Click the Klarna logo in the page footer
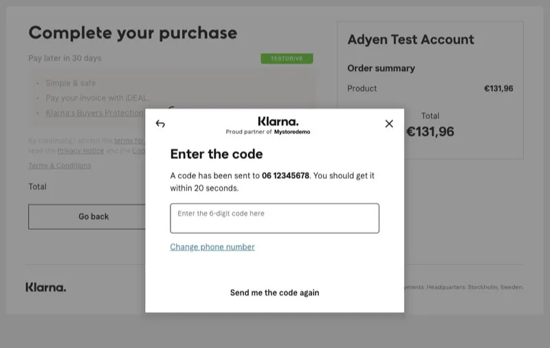Image resolution: width=550 pixels, height=348 pixels. pyautogui.click(x=45, y=287)
